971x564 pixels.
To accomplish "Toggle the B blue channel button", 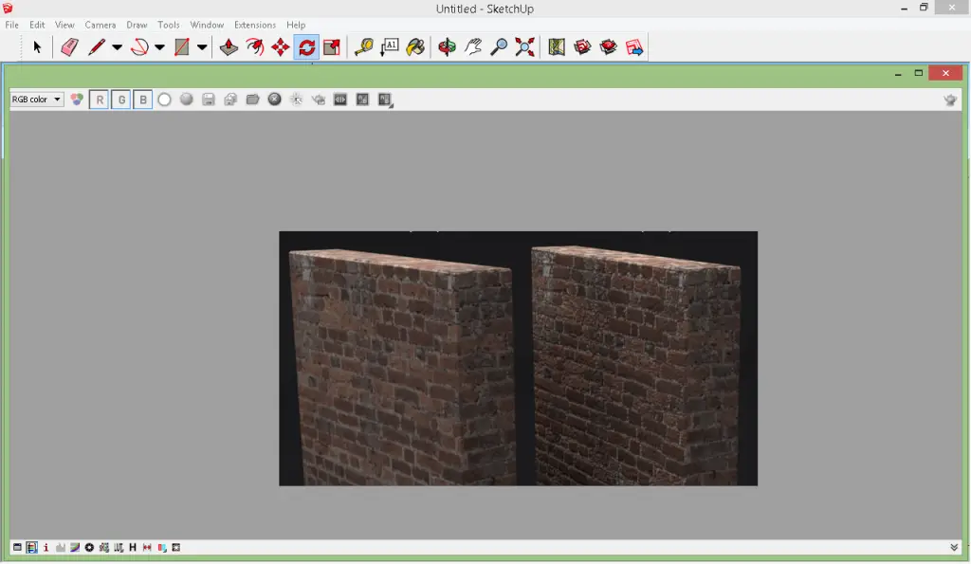I will (143, 99).
